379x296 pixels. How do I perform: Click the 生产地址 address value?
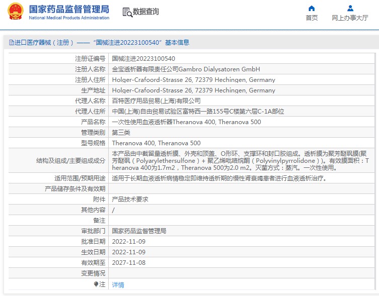pyautogui.click(x=193, y=90)
